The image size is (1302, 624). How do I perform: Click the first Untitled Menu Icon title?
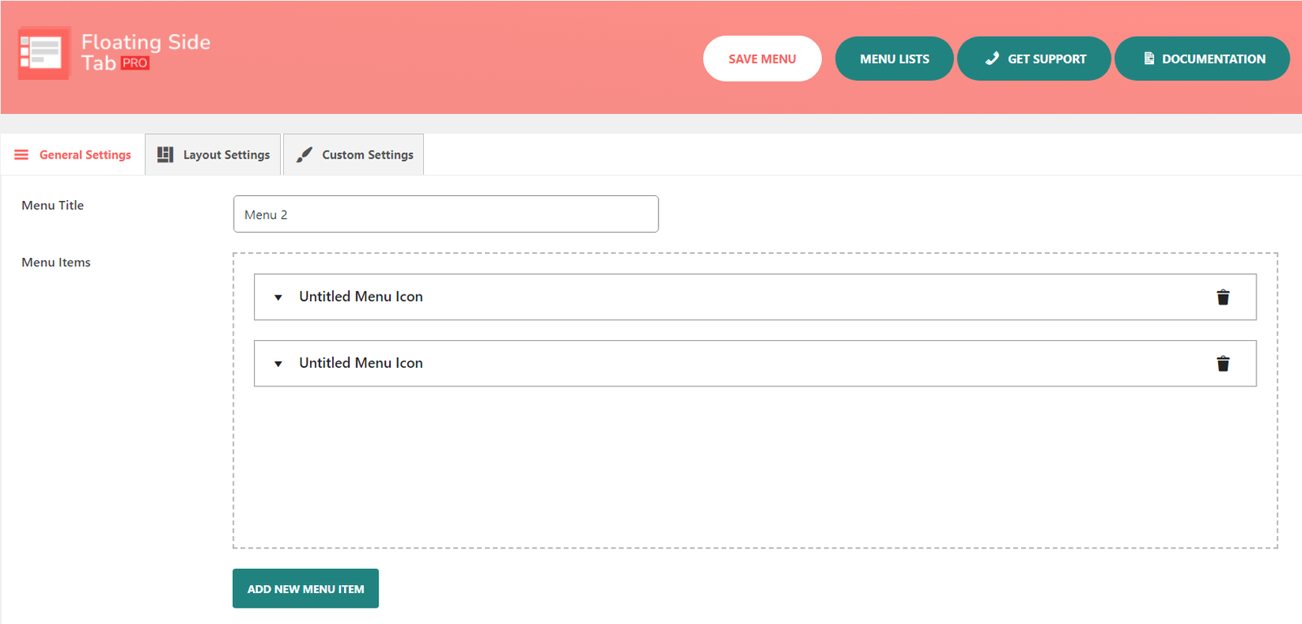click(x=360, y=297)
